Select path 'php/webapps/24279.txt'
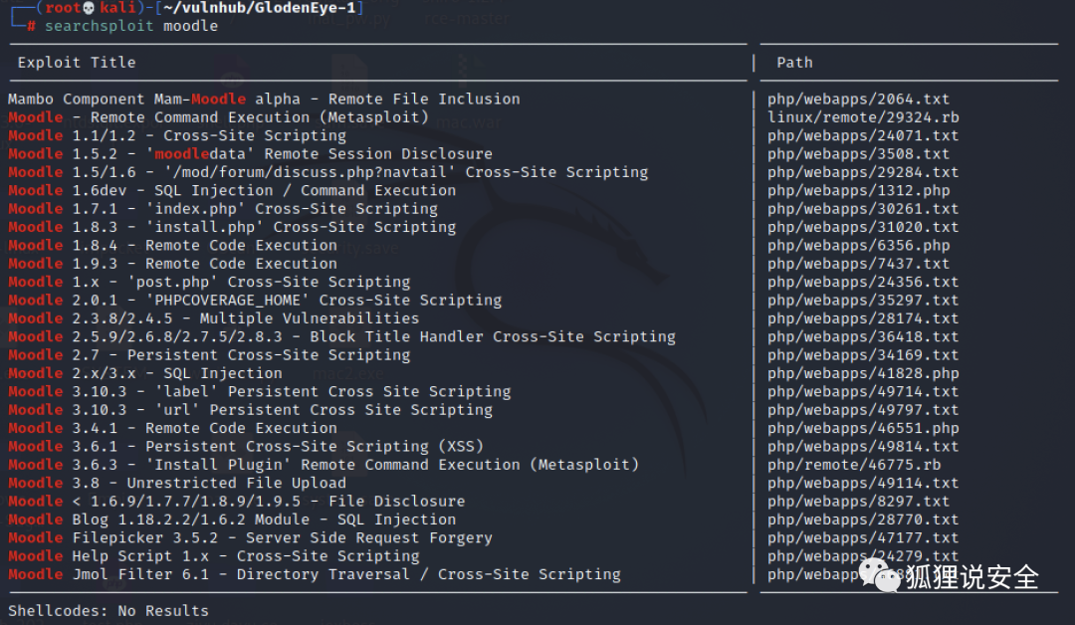Screen dimensions: 1075x625 point(863,555)
